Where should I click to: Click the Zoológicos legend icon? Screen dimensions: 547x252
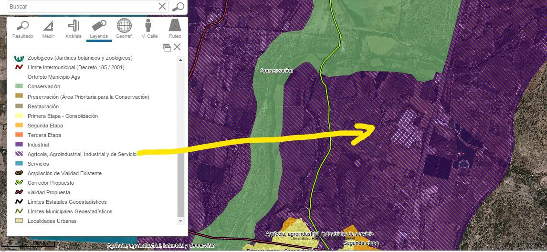pyautogui.click(x=18, y=57)
